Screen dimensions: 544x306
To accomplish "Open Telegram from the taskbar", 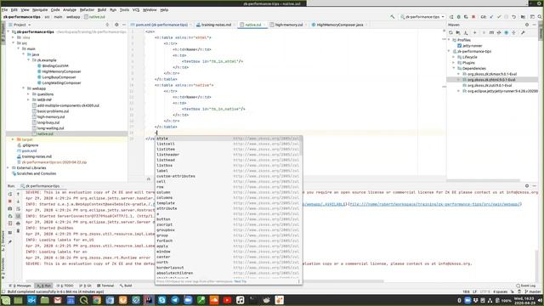I will [x=175, y=300].
